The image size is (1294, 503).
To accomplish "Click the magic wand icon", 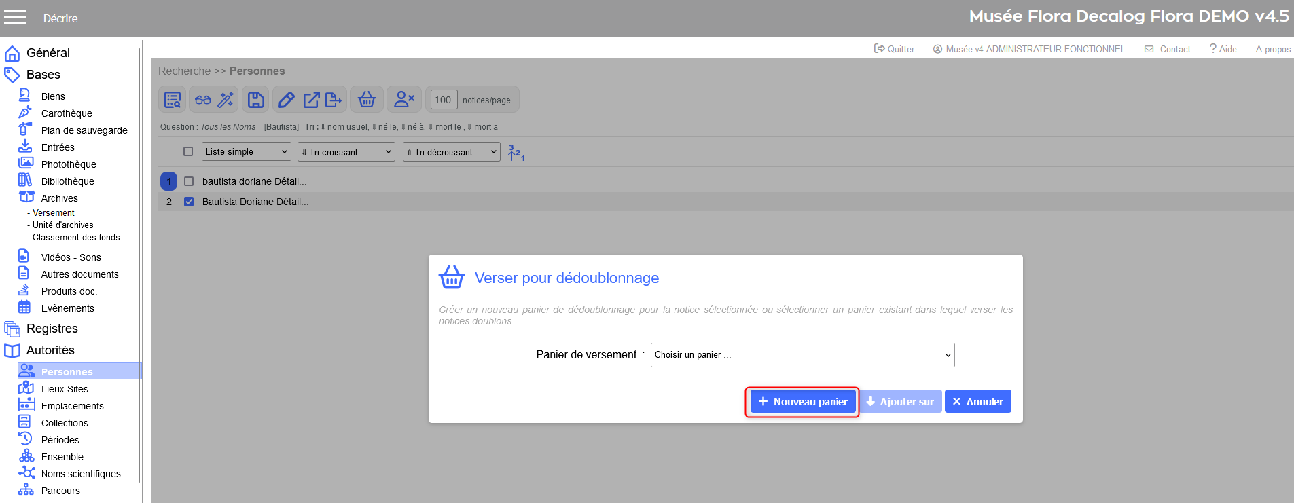I will click(226, 100).
